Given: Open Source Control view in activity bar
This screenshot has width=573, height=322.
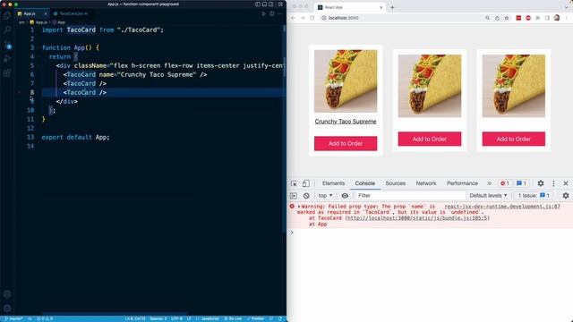Looking at the screenshot, I should (7, 45).
